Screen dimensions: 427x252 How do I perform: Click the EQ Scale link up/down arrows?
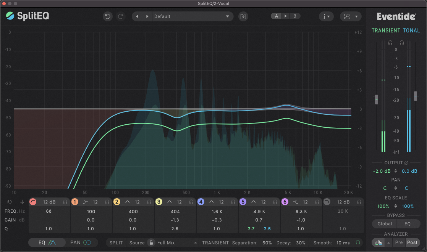pyautogui.click(x=396, y=206)
